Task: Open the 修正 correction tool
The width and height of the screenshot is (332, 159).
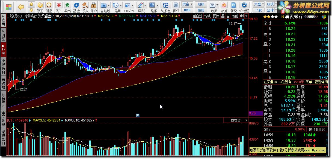Action: tap(40, 7)
